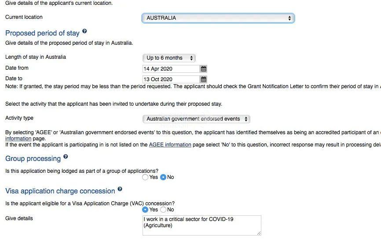The height and width of the screenshot is (239, 381).
Task: Click the Give details text area
Action: (201, 225)
